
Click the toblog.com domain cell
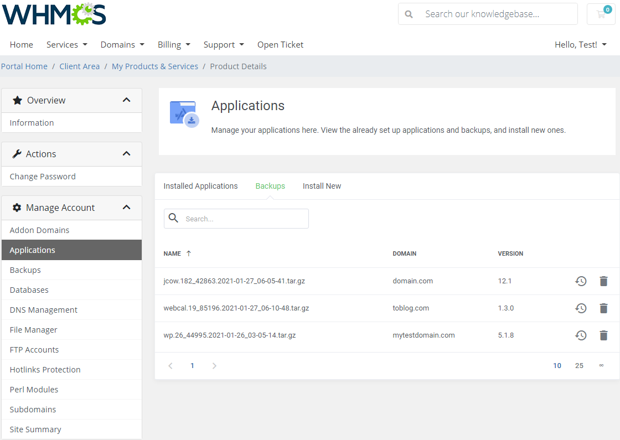411,308
